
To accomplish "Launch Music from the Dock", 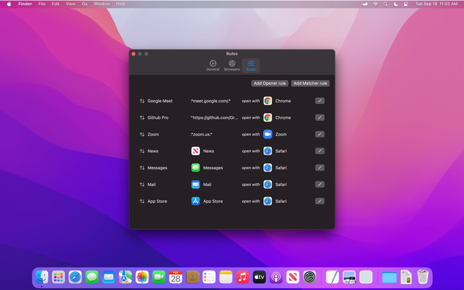I will (242, 277).
